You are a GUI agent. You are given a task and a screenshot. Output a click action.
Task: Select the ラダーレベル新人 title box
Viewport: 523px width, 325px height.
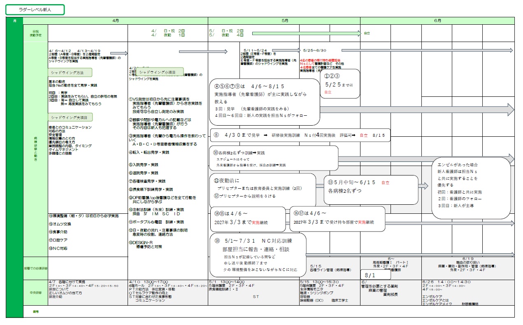pos(35,9)
